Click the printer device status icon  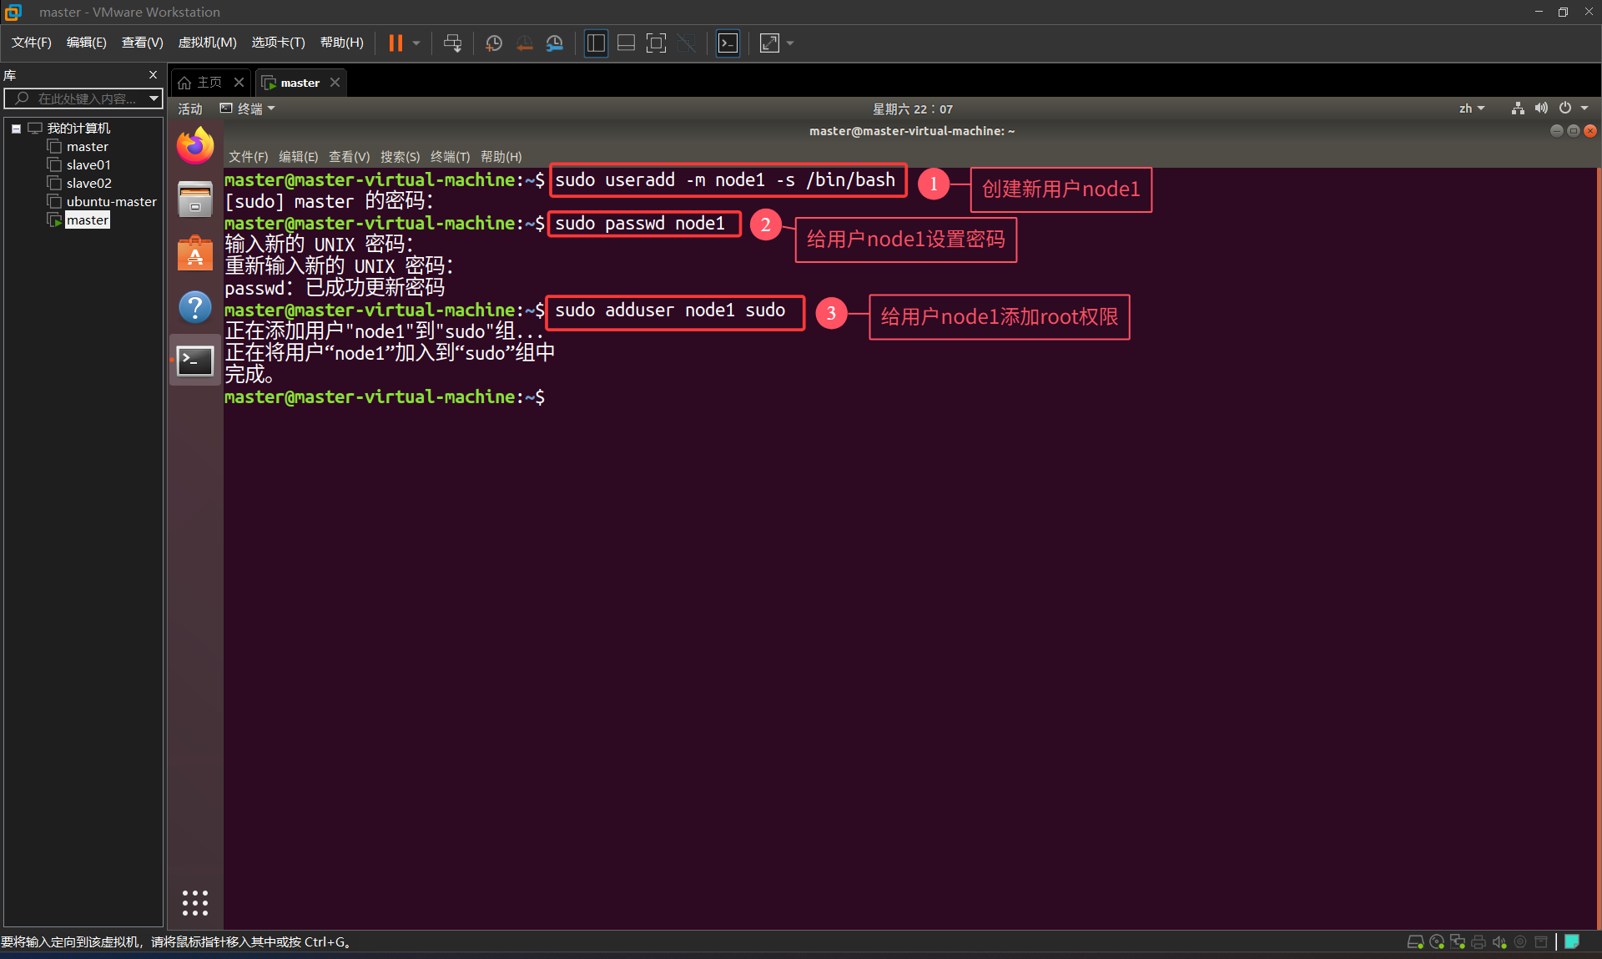click(x=1479, y=941)
